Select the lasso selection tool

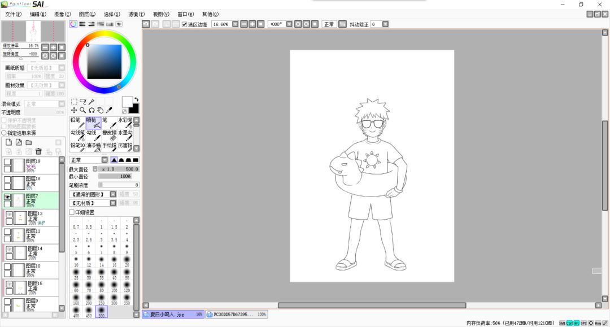tap(83, 102)
